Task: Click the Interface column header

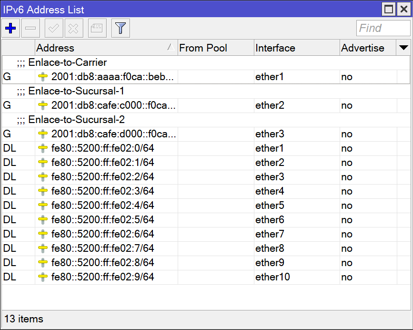Action: click(x=296, y=48)
